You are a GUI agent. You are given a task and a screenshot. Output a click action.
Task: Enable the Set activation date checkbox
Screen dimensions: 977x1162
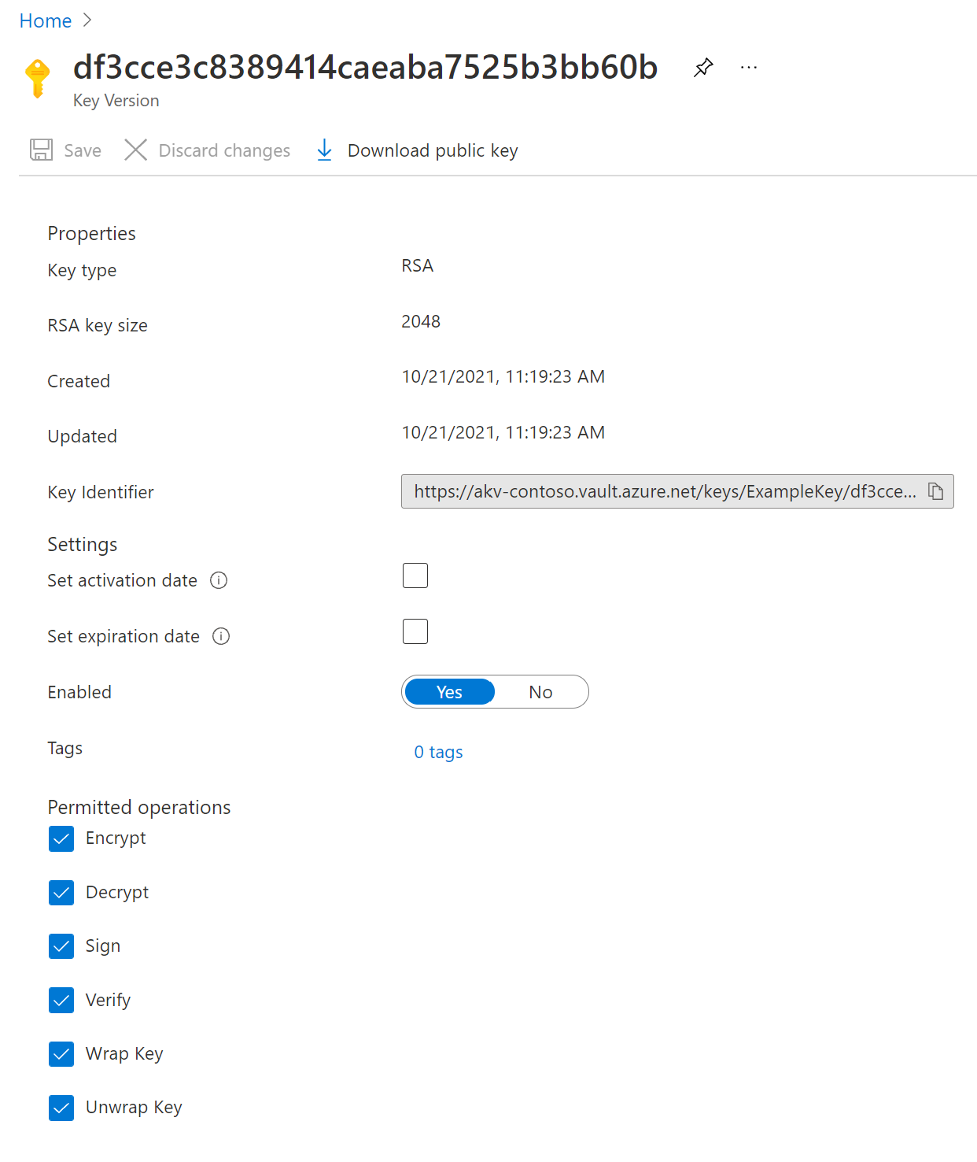tap(415, 575)
